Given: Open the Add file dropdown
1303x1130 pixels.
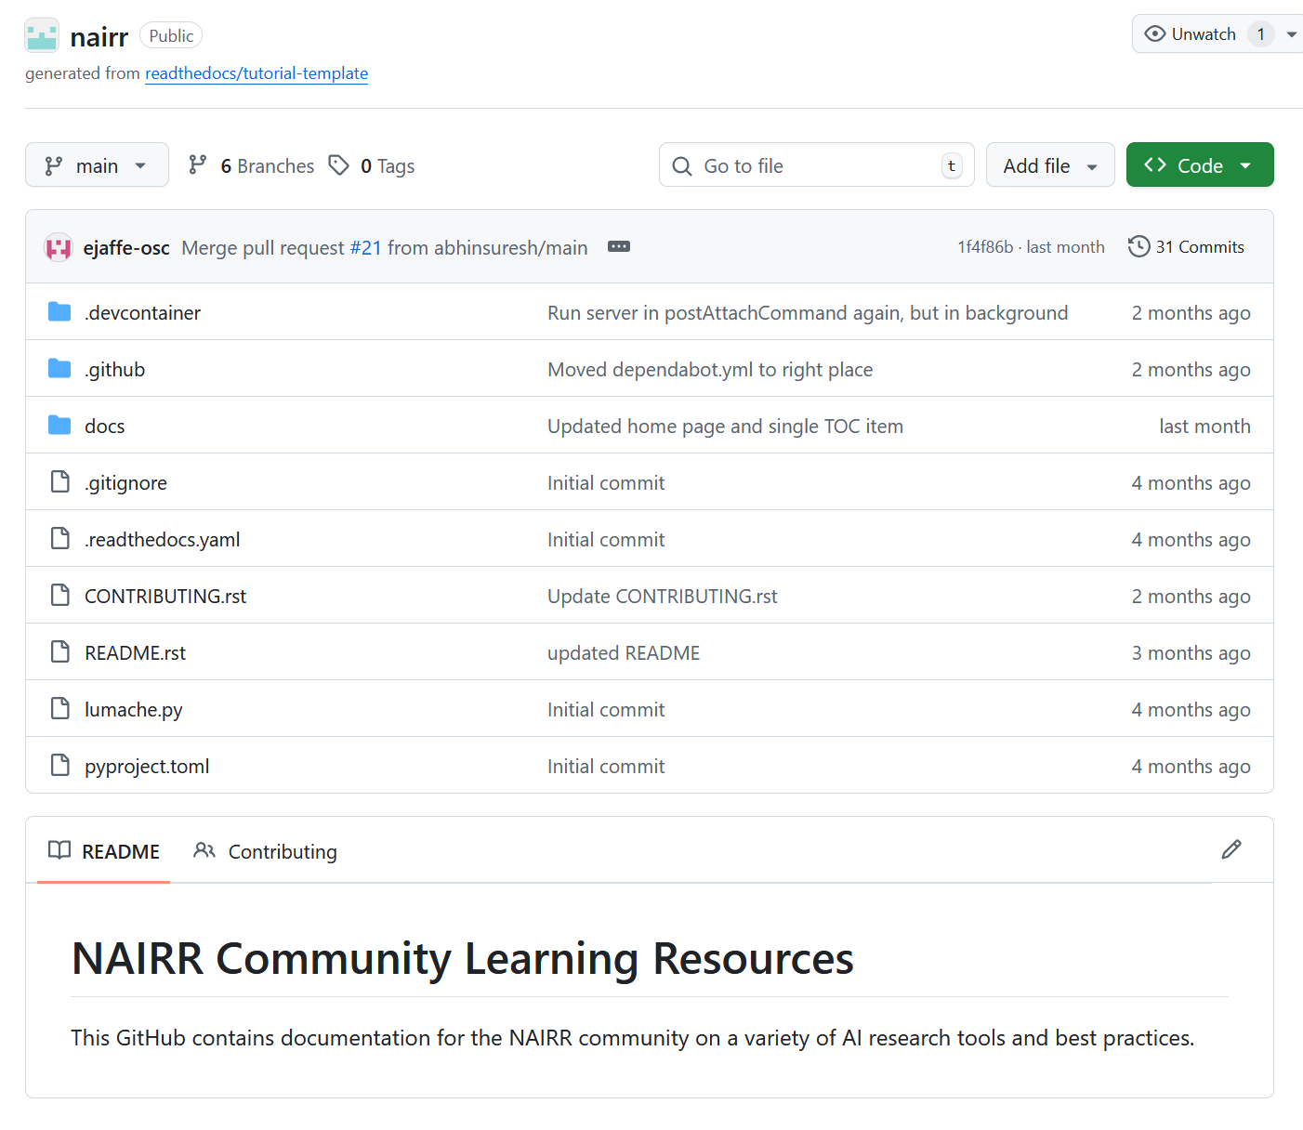Looking at the screenshot, I should point(1050,164).
